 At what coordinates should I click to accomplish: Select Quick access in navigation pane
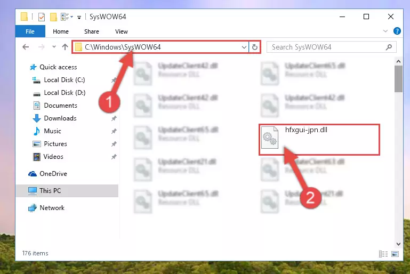[x=58, y=67]
